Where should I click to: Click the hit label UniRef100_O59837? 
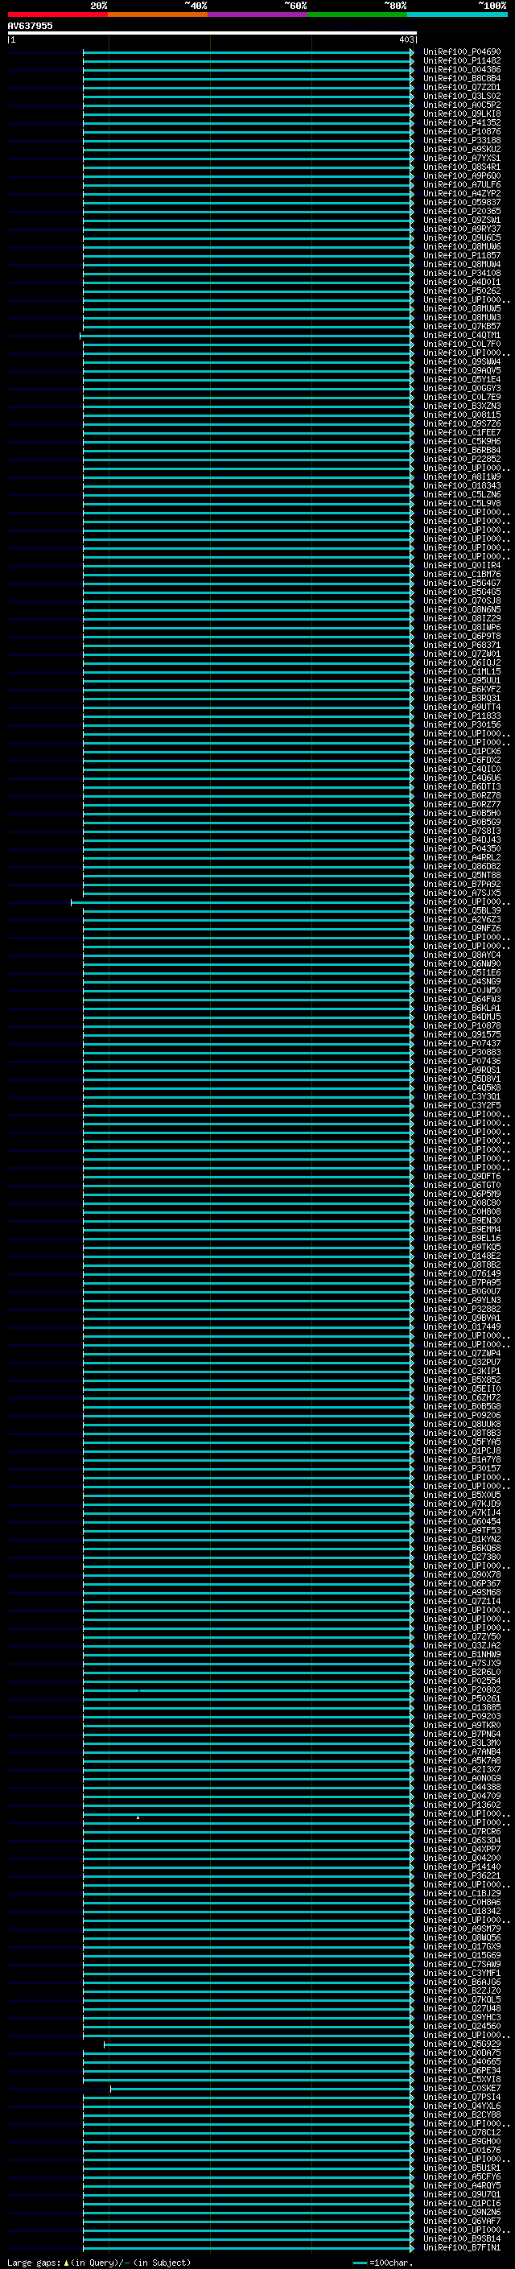point(462,203)
